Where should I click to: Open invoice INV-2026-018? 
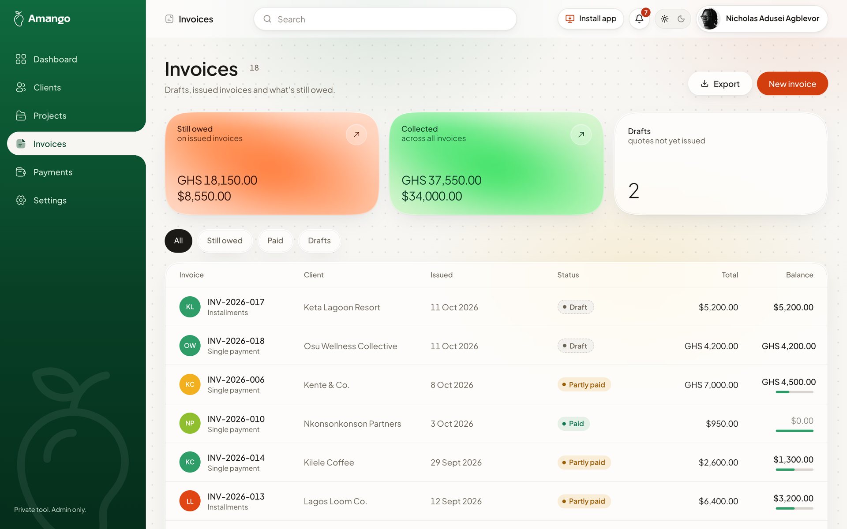(x=236, y=341)
